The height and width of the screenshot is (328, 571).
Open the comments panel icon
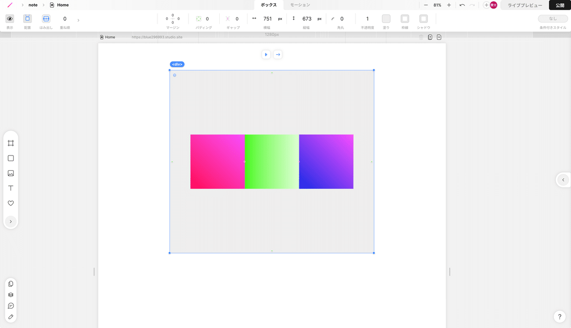tap(10, 306)
